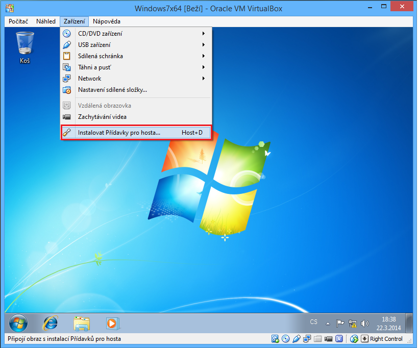
Task: Click the USB plug icon in menu
Action: click(67, 45)
